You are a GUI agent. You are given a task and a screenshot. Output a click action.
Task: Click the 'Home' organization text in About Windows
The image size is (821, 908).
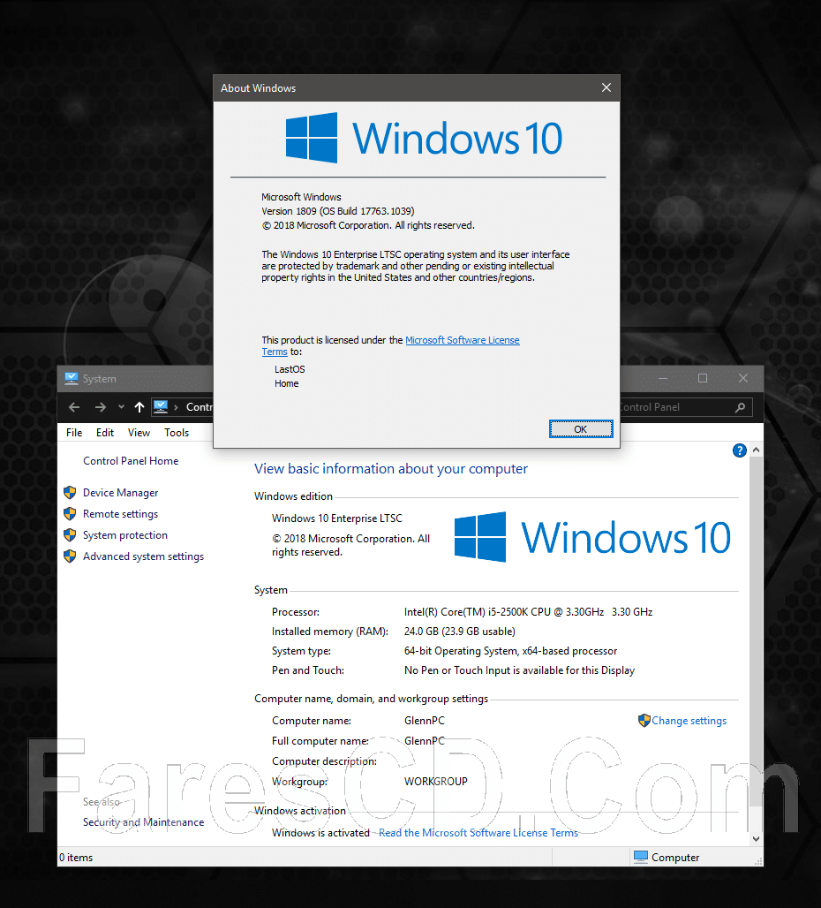coord(286,383)
